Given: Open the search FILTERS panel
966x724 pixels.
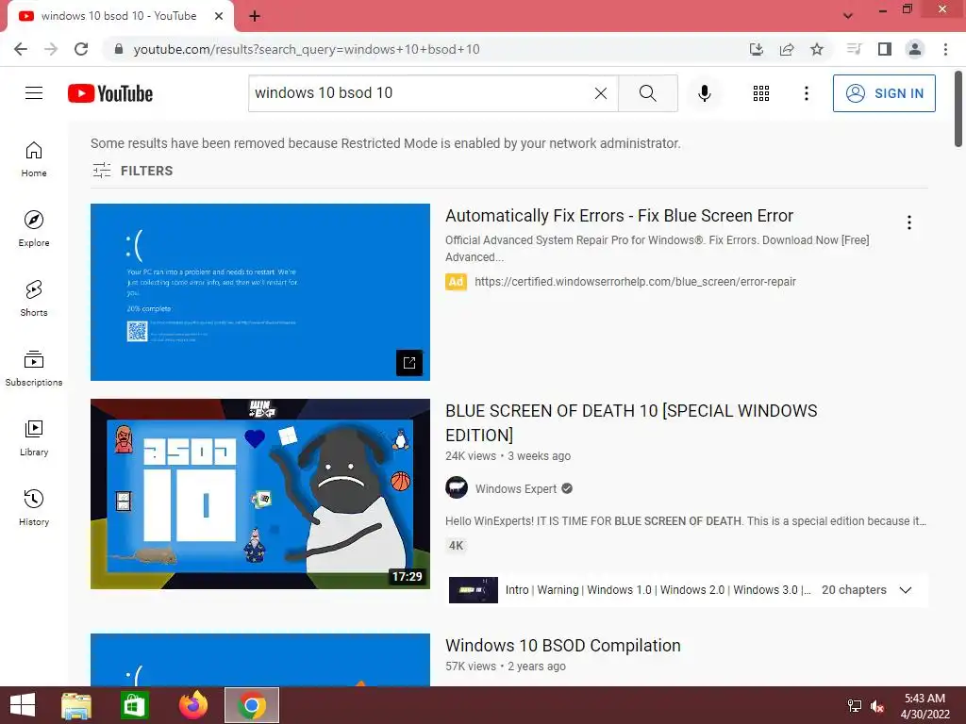Looking at the screenshot, I should pyautogui.click(x=132, y=171).
